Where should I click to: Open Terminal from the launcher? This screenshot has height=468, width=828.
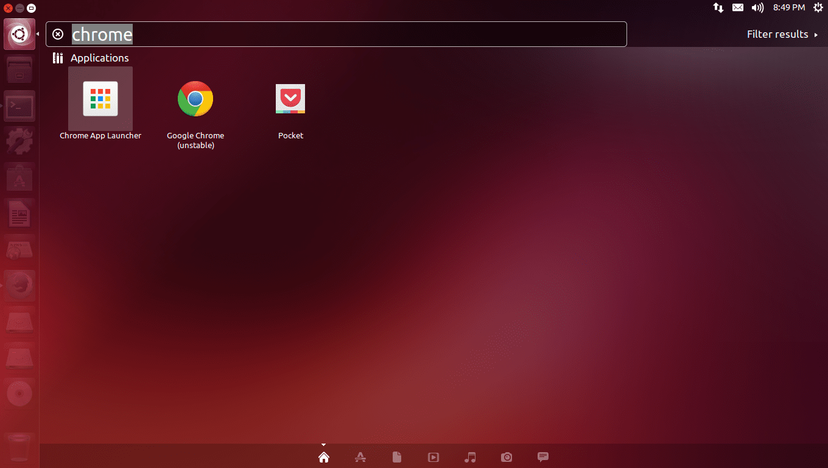[19, 106]
